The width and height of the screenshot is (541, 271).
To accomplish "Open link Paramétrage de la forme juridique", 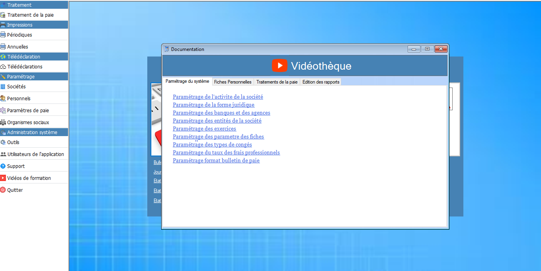I will pyautogui.click(x=213, y=105).
